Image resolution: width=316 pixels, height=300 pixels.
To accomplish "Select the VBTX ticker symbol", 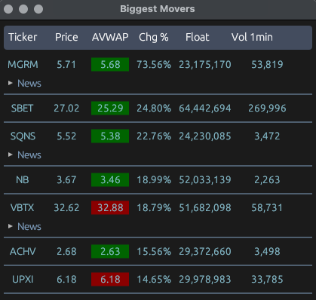I will pyautogui.click(x=22, y=208).
